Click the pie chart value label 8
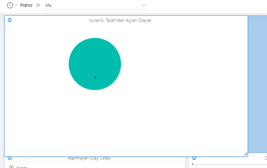Screen dimensions: 267x168 coord(95,77)
